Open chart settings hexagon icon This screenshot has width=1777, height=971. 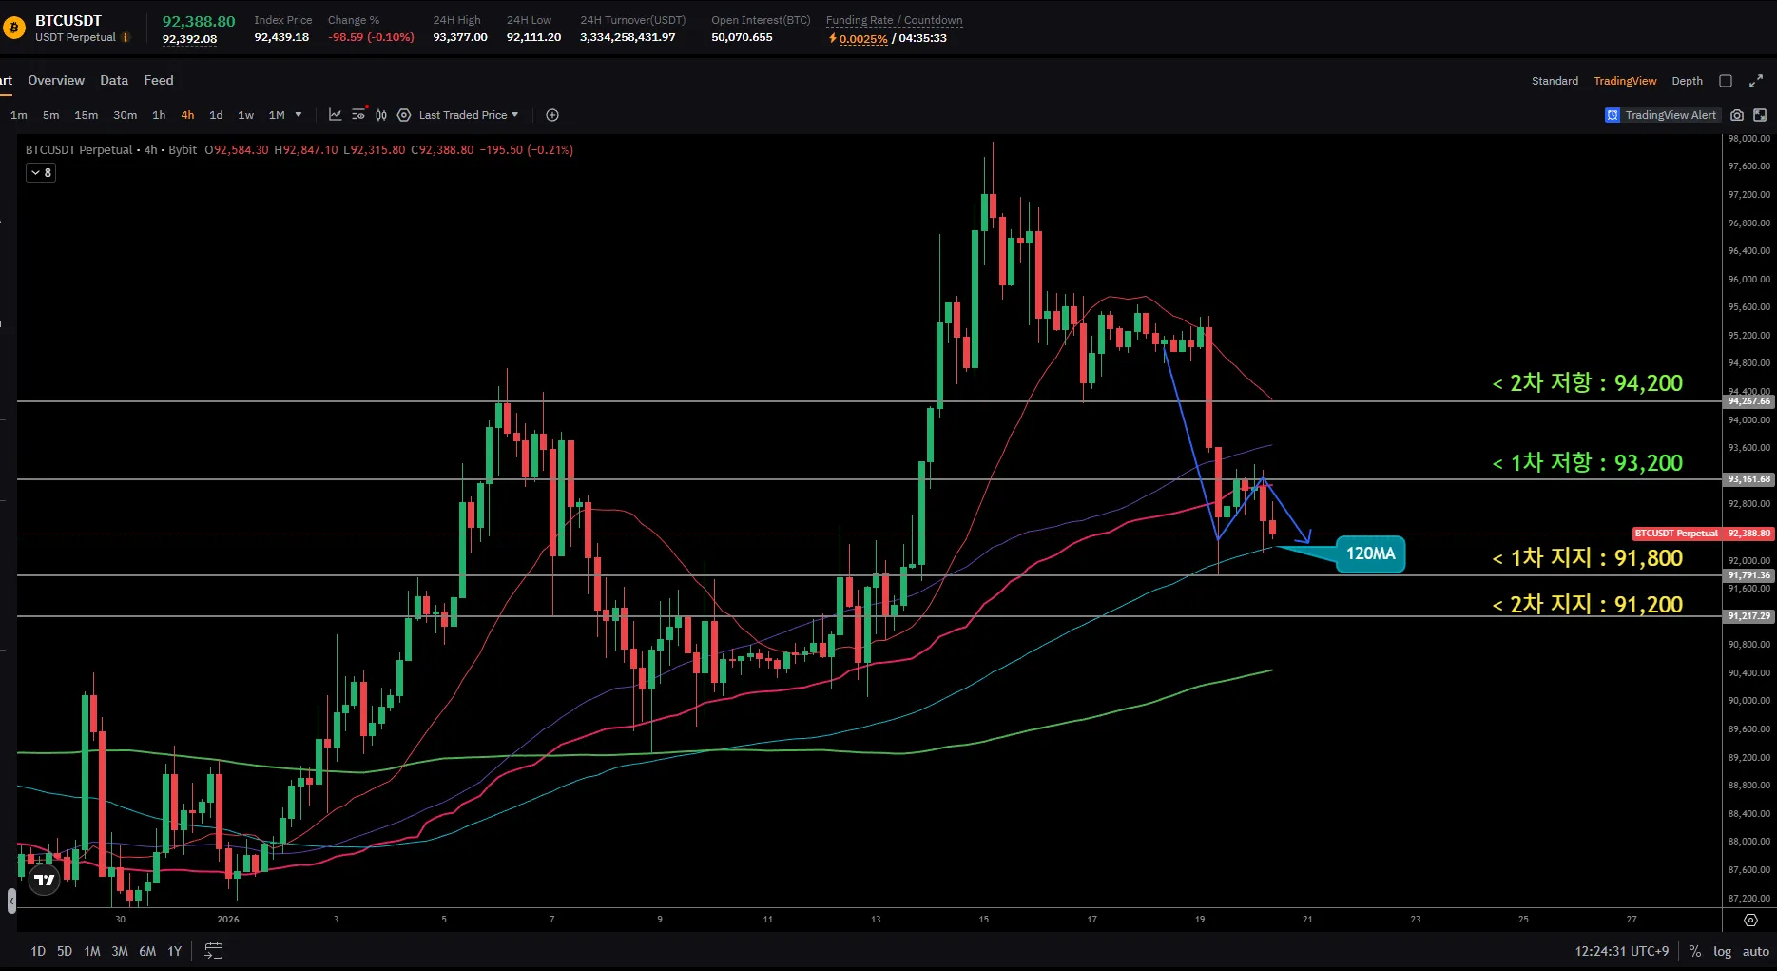(x=404, y=115)
